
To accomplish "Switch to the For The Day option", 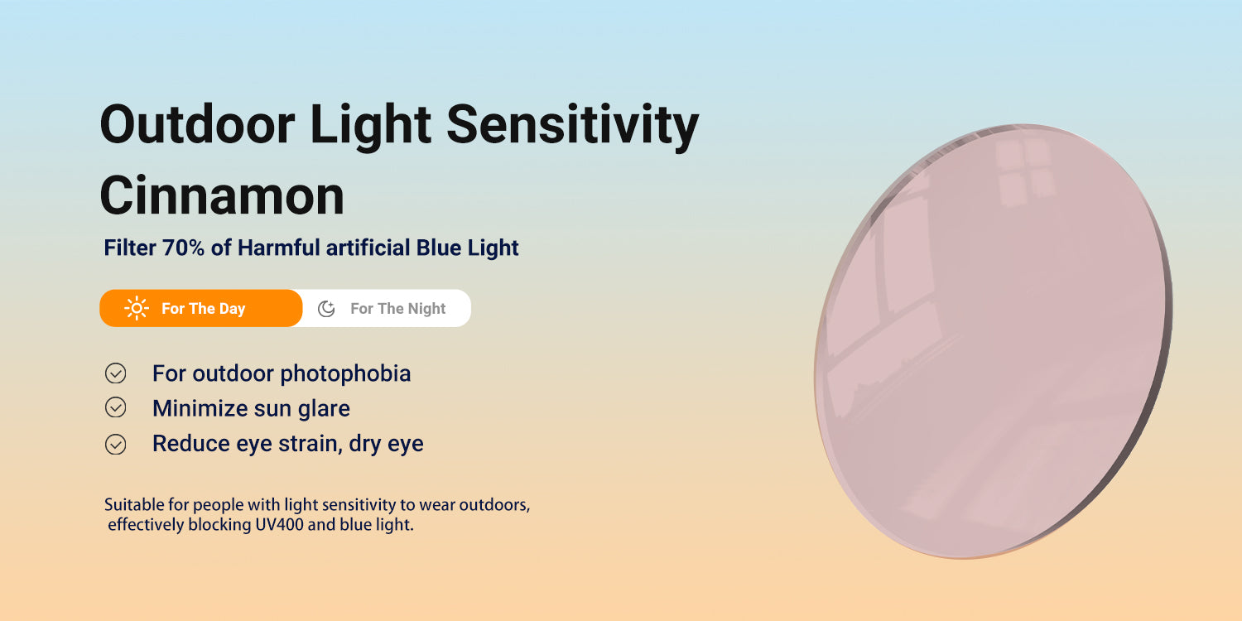I will coord(202,309).
